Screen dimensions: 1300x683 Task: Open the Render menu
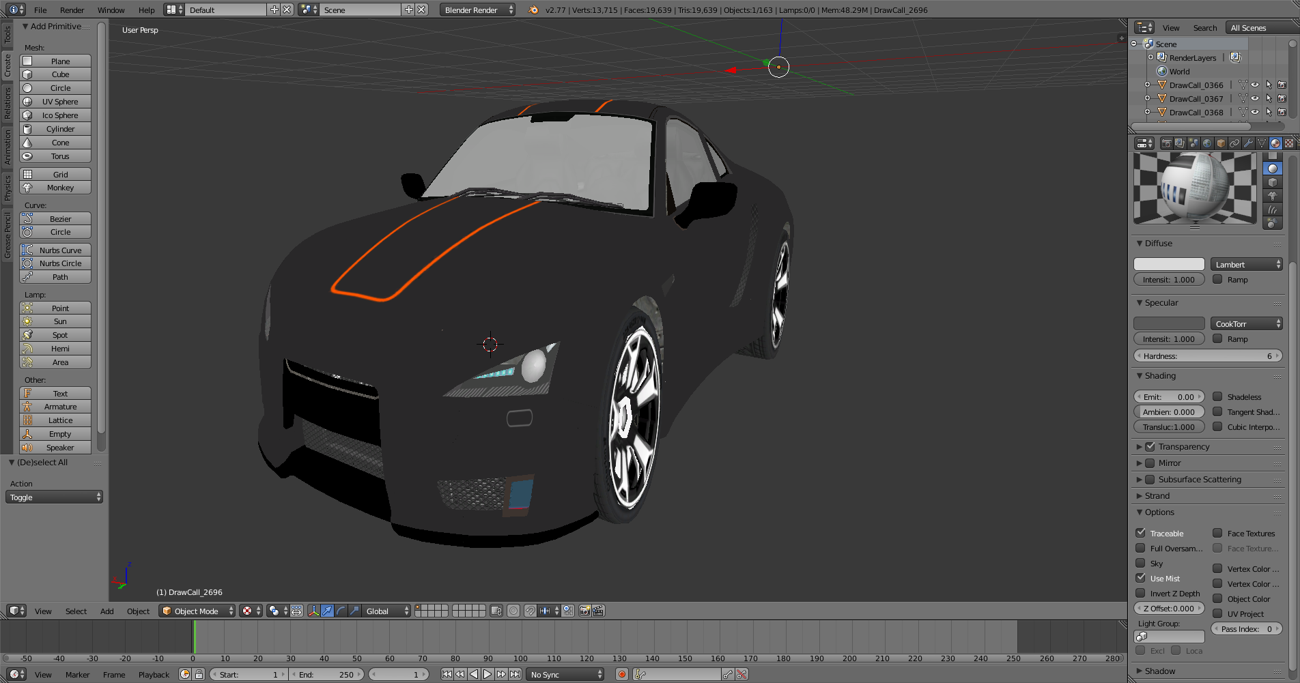point(72,10)
